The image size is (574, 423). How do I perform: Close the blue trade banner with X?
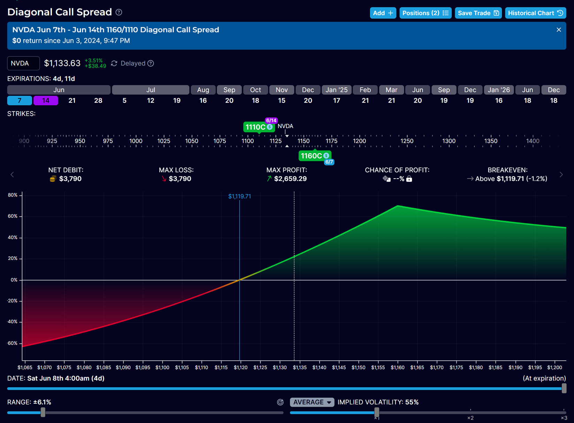coord(559,30)
